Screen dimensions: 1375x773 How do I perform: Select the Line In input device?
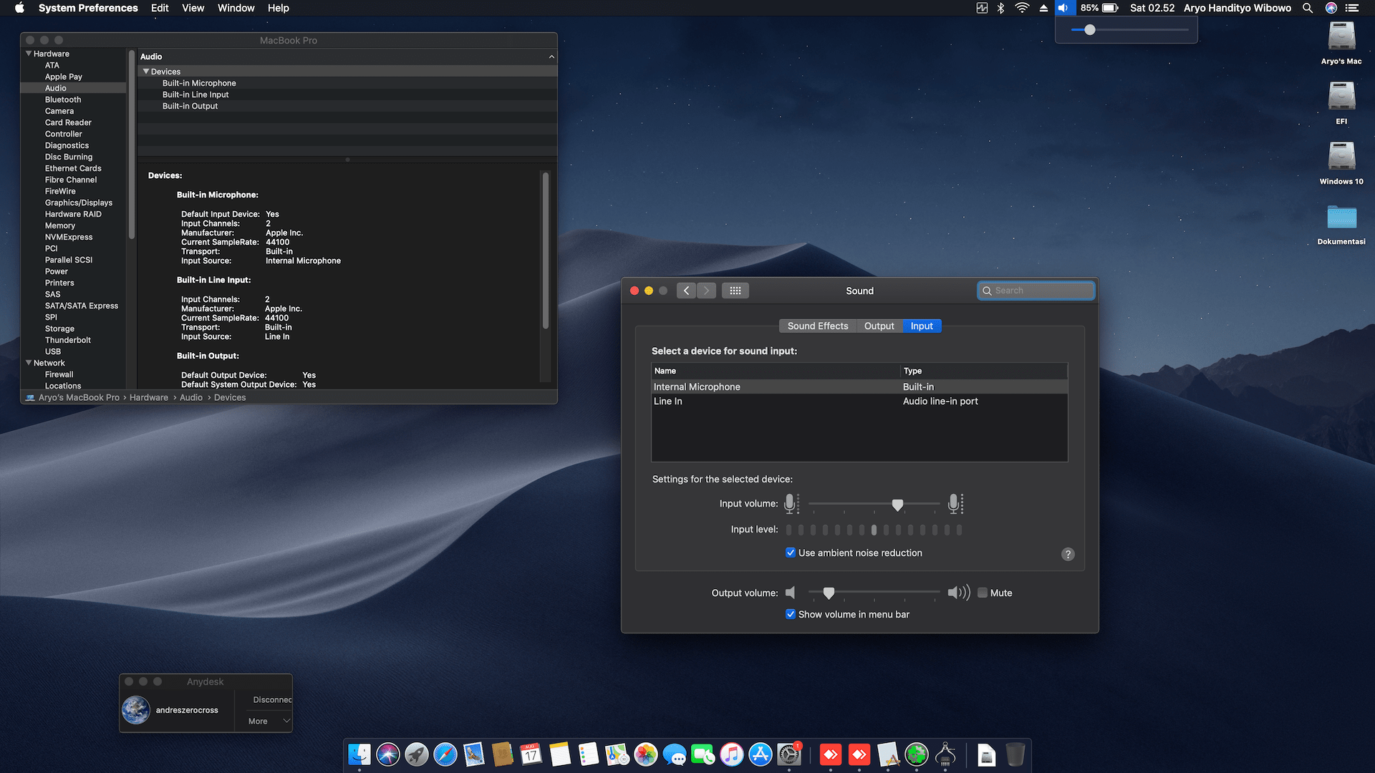[x=668, y=402]
